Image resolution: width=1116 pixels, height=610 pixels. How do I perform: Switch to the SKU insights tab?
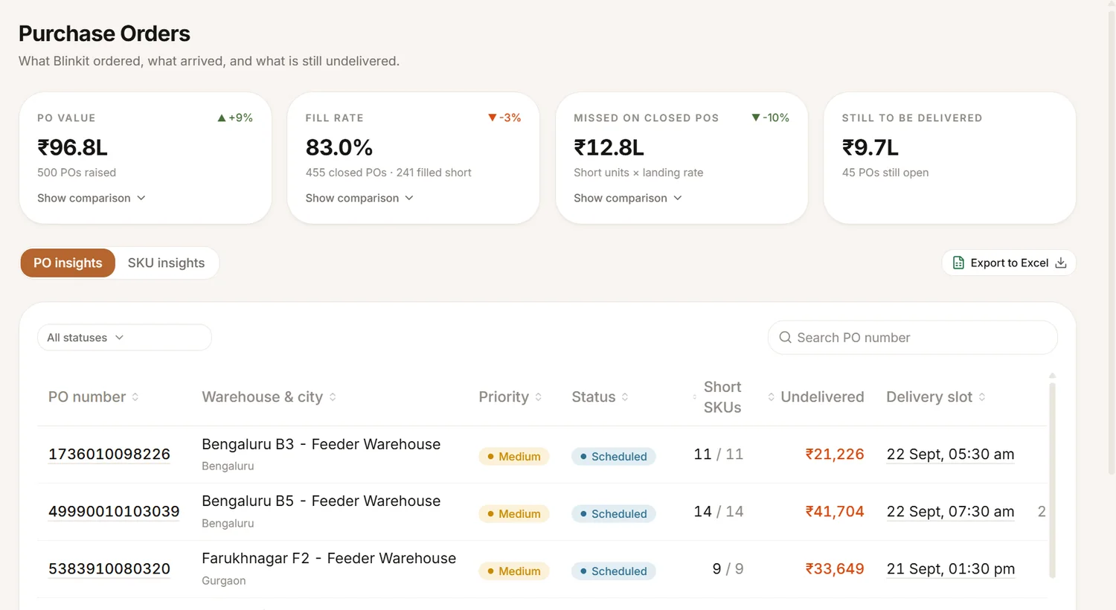click(166, 263)
